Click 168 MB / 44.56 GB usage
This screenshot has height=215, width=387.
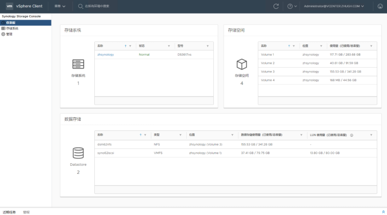pyautogui.click(x=343, y=80)
